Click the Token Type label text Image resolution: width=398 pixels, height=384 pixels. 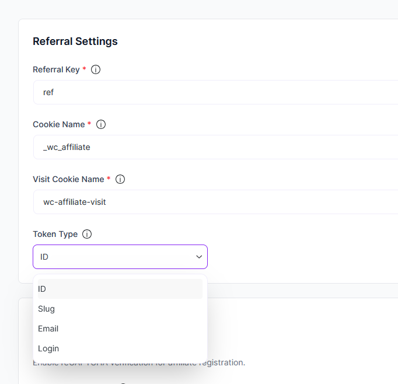(55, 234)
